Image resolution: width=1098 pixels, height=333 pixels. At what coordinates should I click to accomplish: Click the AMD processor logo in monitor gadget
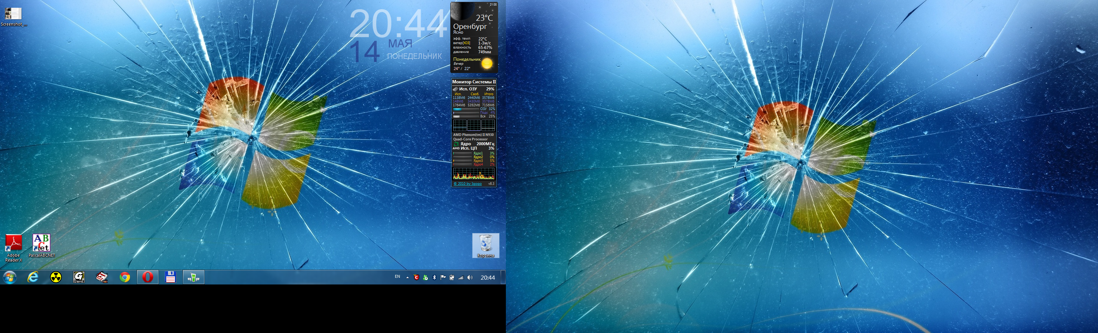click(x=455, y=146)
